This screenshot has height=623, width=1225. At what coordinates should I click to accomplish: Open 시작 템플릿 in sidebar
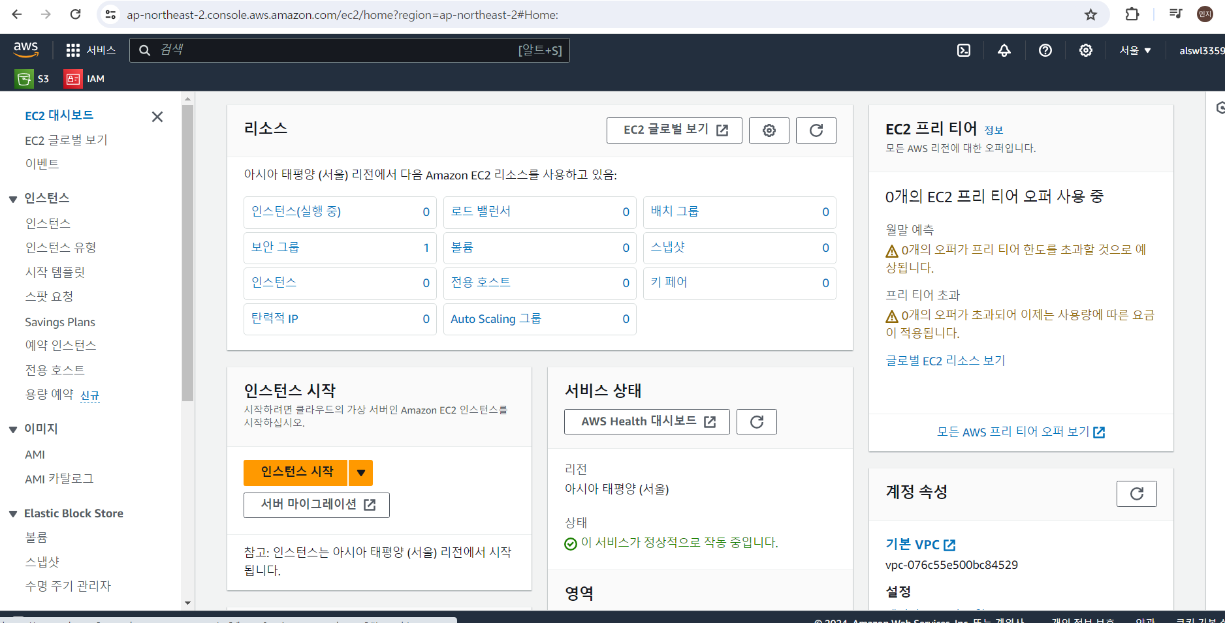[x=55, y=272]
